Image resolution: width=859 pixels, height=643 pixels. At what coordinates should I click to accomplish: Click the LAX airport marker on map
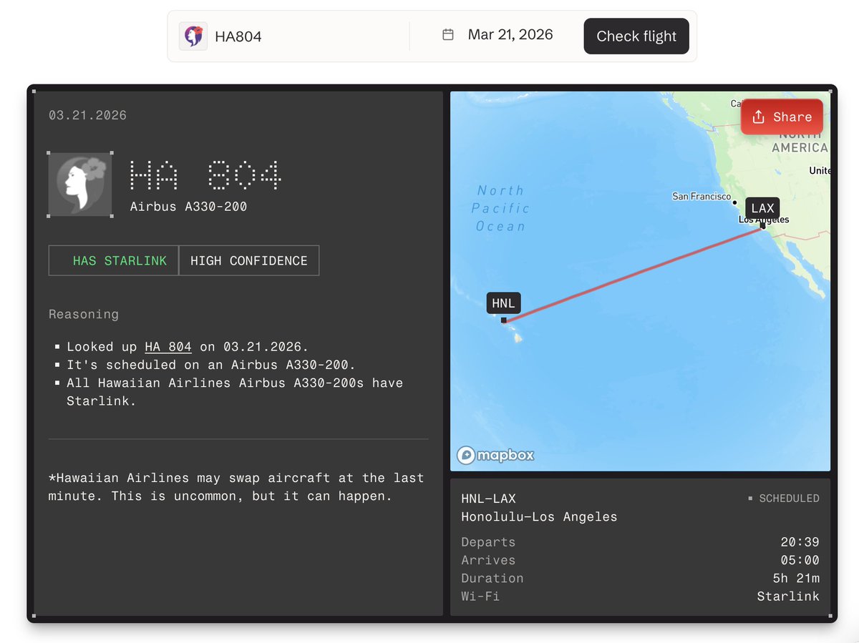(x=763, y=209)
